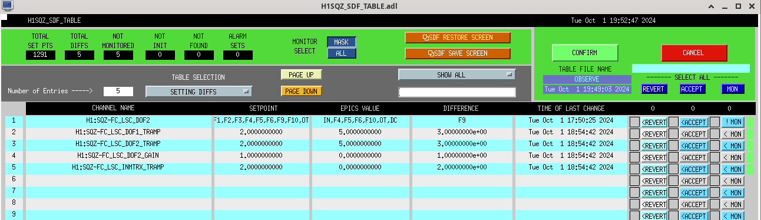
Task: Open the SDF RESTORE SCREEN
Action: [x=458, y=38]
